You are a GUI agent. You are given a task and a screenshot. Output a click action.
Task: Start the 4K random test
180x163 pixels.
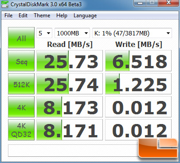click(21, 107)
